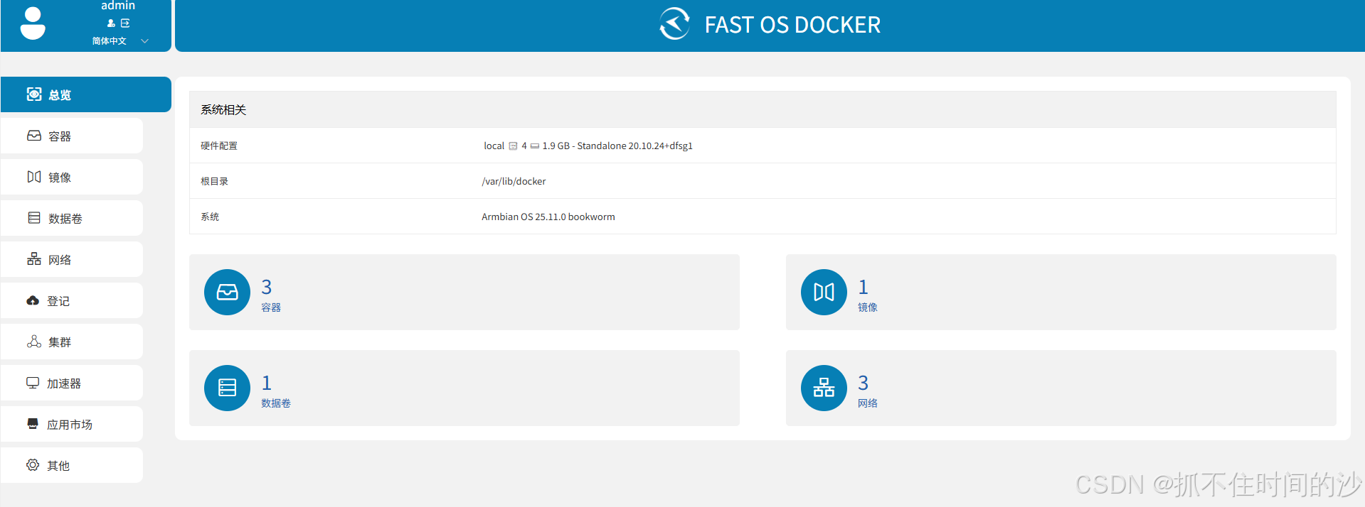Image resolution: width=1365 pixels, height=507 pixels.
Task: Click the container count 3 on 容器 card
Action: point(267,287)
